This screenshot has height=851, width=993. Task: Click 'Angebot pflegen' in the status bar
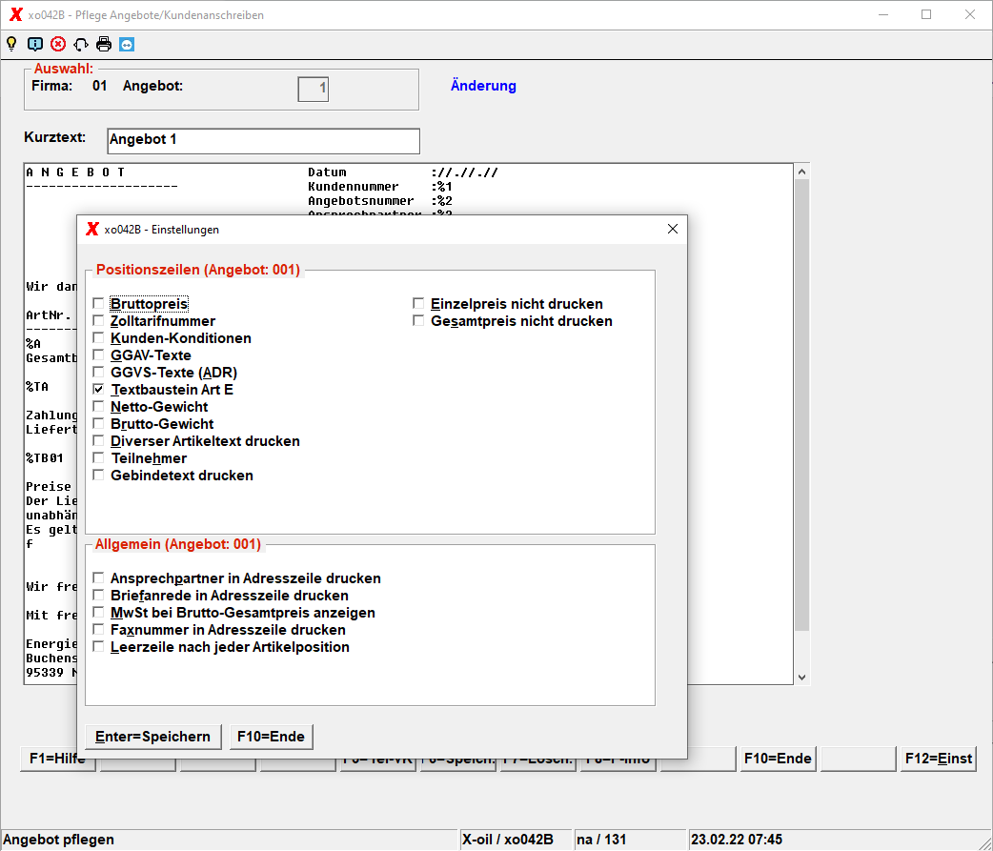[x=59, y=840]
